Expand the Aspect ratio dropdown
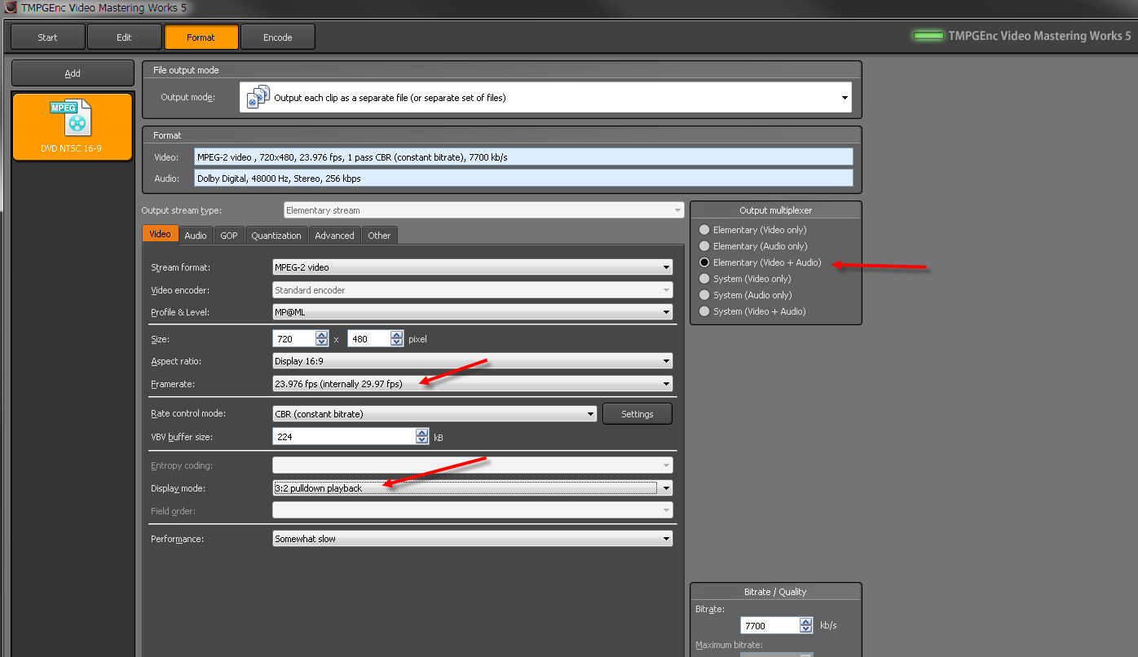Viewport: 1138px width, 657px height. [666, 361]
